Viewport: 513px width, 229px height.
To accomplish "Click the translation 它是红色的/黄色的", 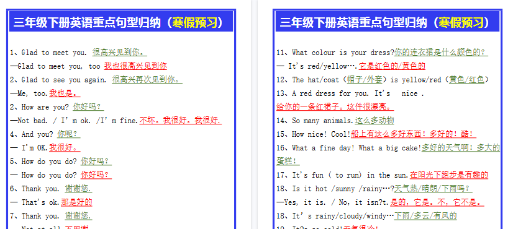I will 392,66.
